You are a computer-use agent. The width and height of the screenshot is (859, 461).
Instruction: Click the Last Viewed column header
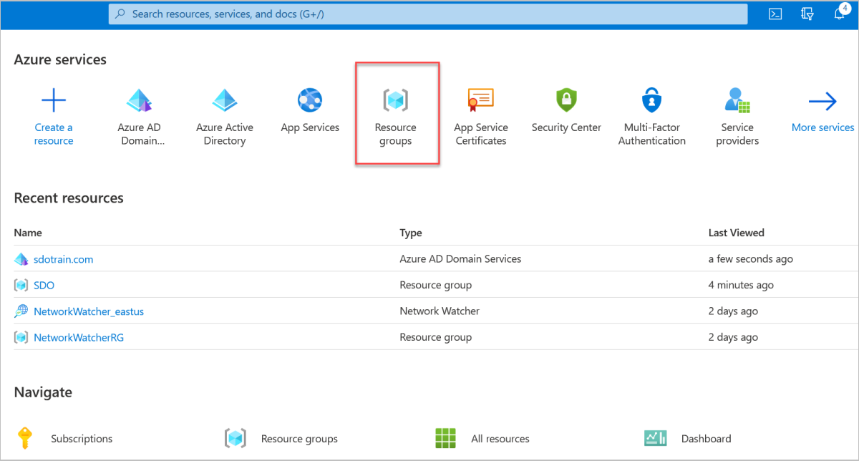[x=737, y=233]
